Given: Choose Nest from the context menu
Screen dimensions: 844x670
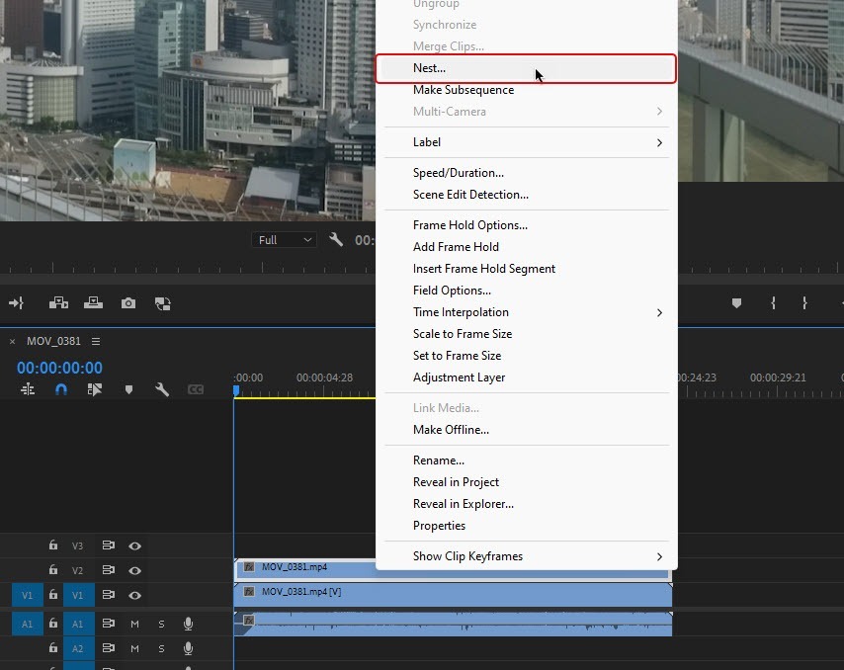Looking at the screenshot, I should click(429, 68).
